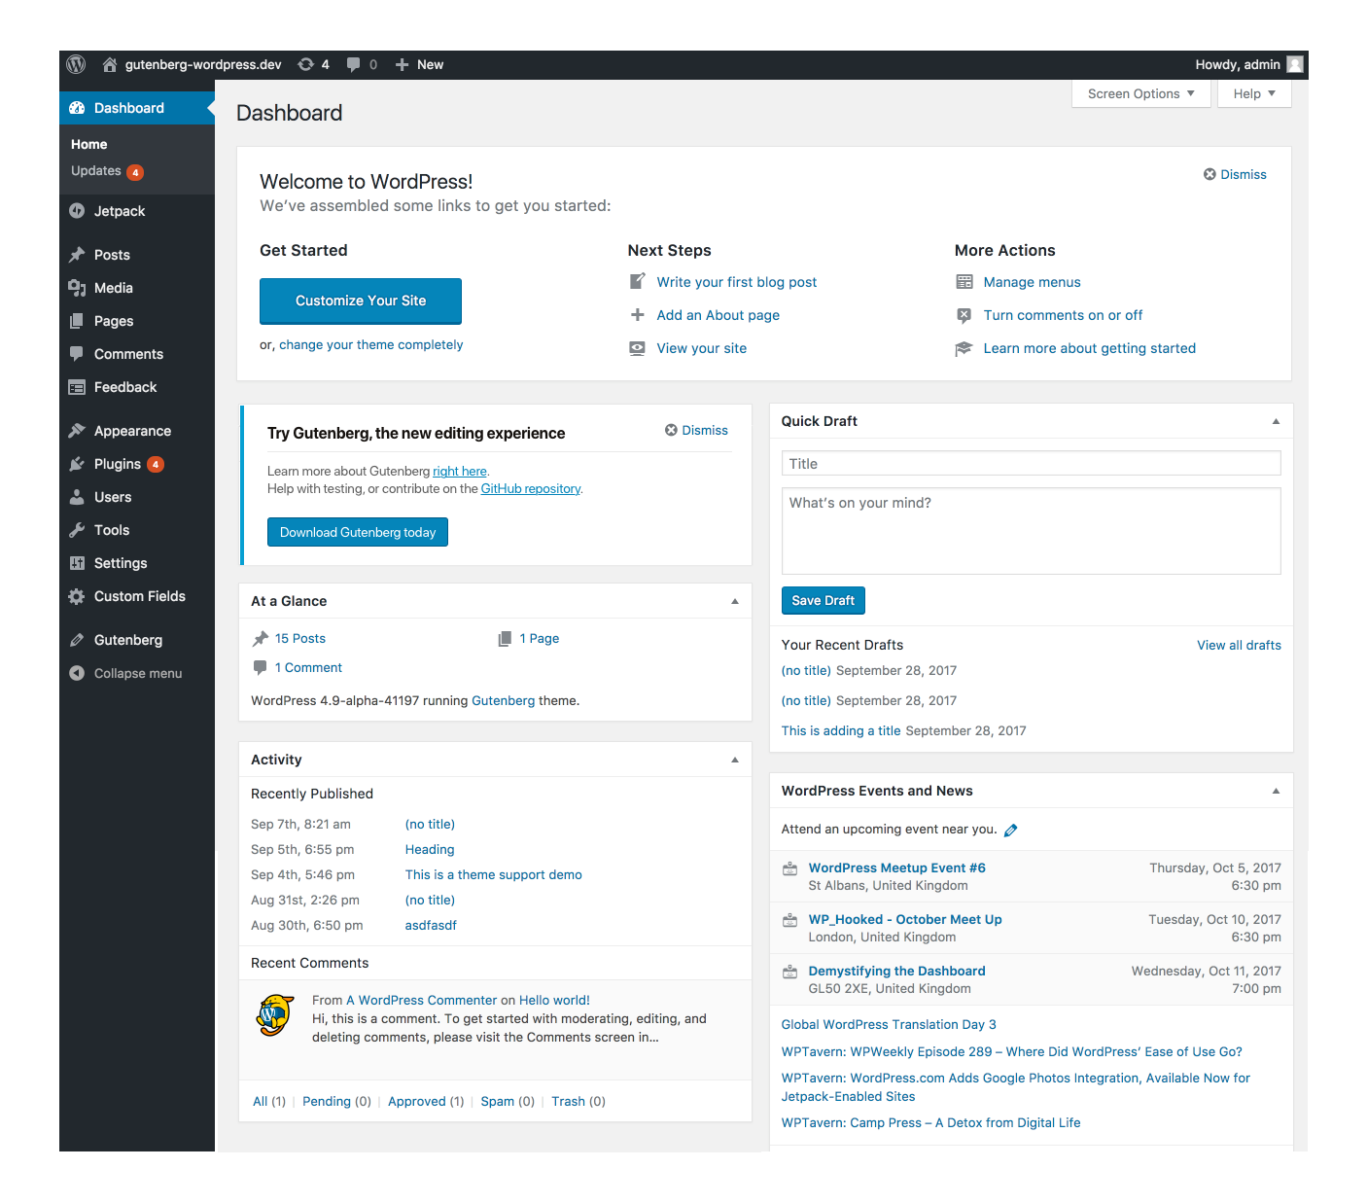Click the Feedback form icon in sidebar
1367x1204 pixels.
(x=77, y=387)
